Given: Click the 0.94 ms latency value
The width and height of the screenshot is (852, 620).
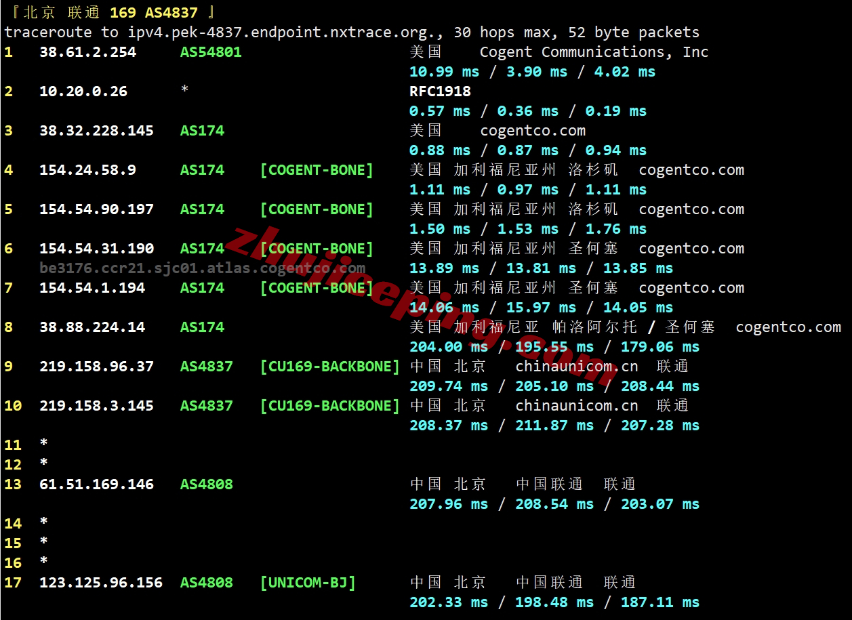Looking at the screenshot, I should [616, 150].
